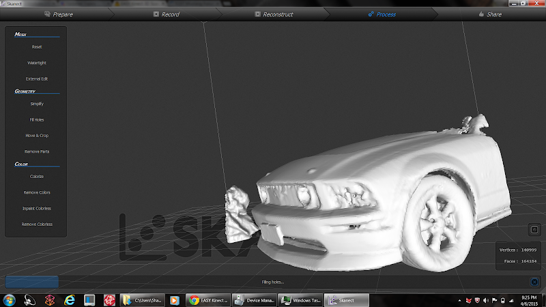Viewport: 546px width, 307px height.
Task: Select the Process tab
Action: pyautogui.click(x=382, y=14)
